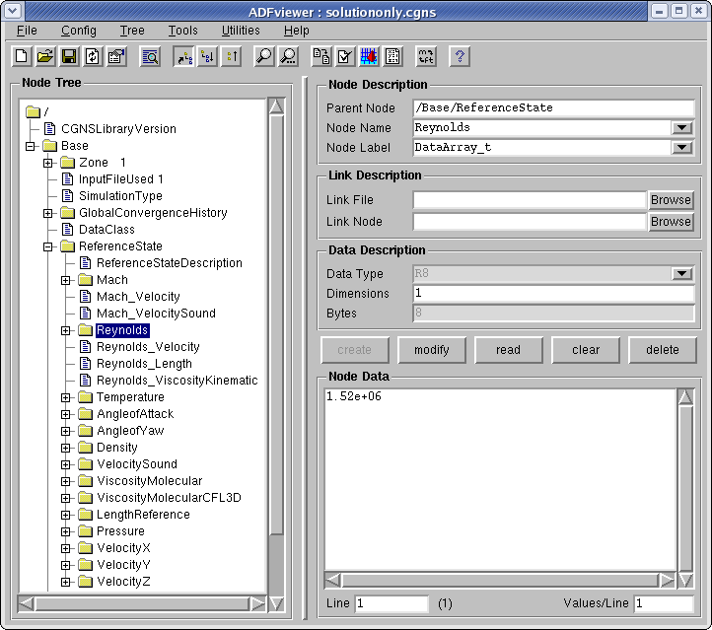This screenshot has height=630, width=712.
Task: Click the Link File input field
Action: click(x=530, y=200)
